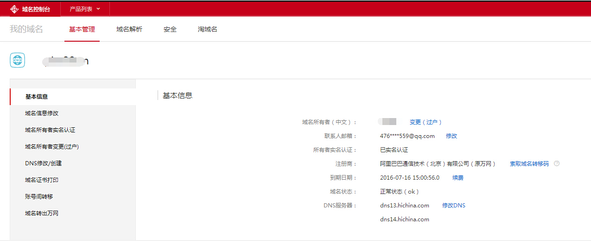Open the 淘域名 tab
This screenshot has height=244, width=591.
click(x=208, y=30)
